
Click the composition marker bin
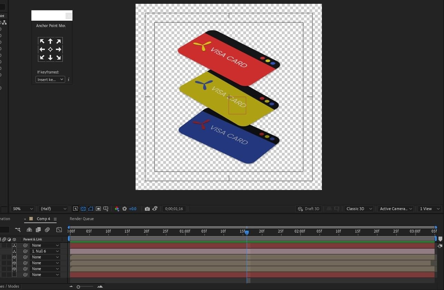pos(440,239)
